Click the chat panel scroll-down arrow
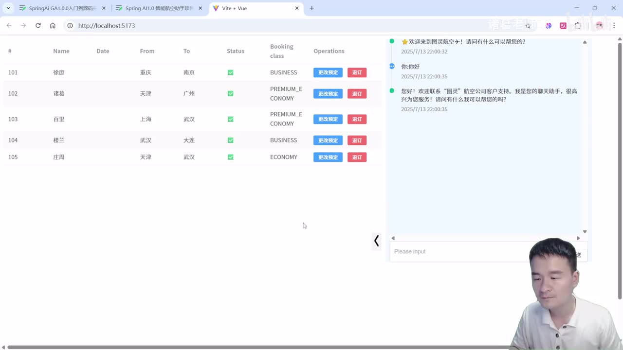This screenshot has height=350, width=623. 585,231
